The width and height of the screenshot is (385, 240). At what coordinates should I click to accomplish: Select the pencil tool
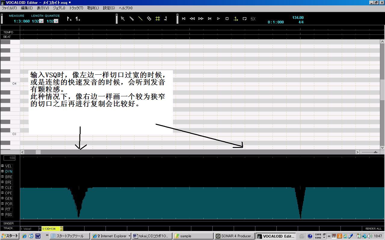[131, 19]
